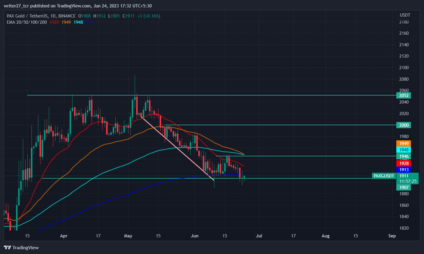Click the 2040 price axis label

coord(404,102)
